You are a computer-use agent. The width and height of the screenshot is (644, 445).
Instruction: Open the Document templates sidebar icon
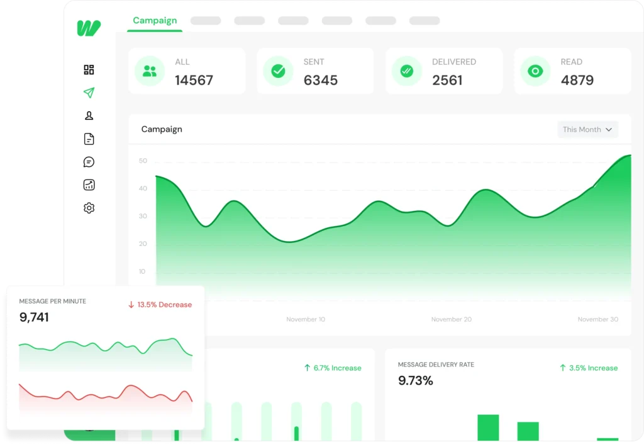click(89, 138)
